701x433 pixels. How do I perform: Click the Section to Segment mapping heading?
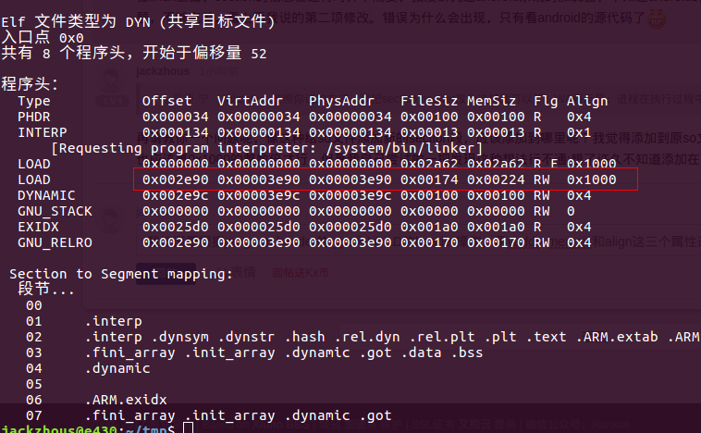[x=120, y=274]
